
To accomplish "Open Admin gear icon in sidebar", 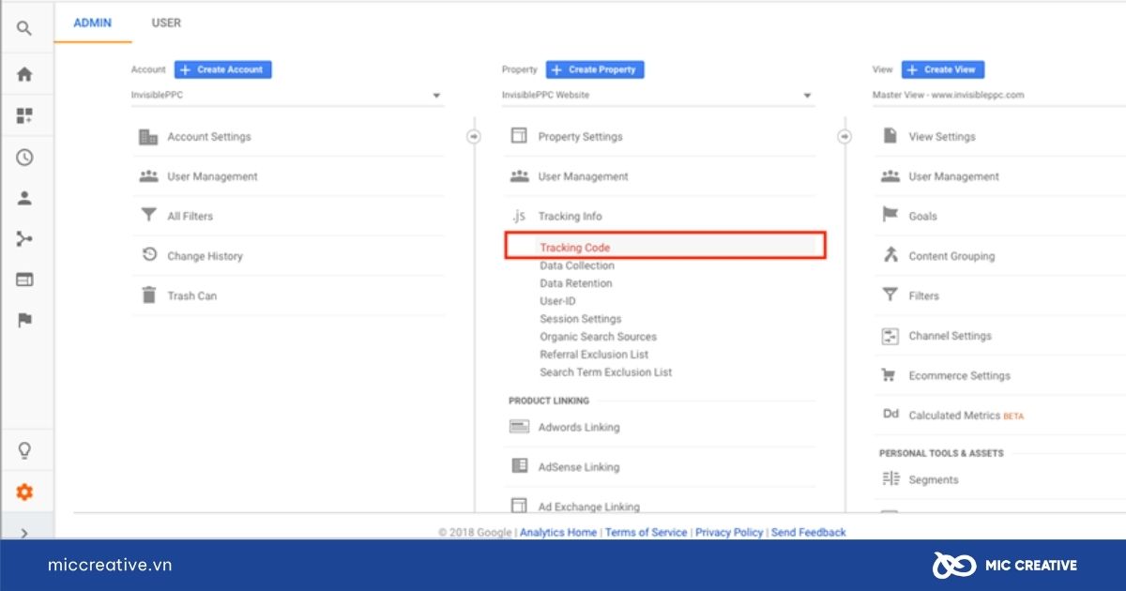I will coord(24,492).
